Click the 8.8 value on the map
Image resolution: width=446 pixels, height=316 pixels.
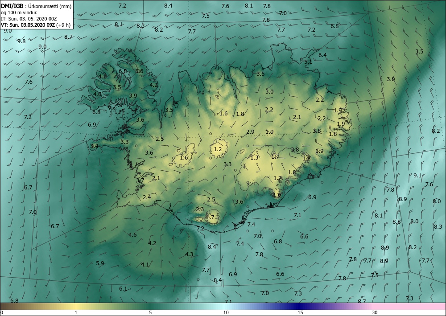point(396,222)
